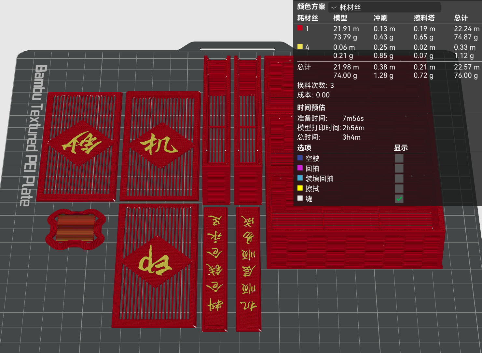Click the 装填回抽 option label

pyautogui.click(x=319, y=179)
